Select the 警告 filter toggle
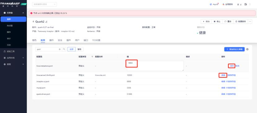Viewport: 257px width, 113px height. 79,49
